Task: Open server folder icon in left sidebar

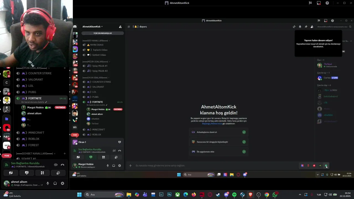Action: tap(7, 119)
